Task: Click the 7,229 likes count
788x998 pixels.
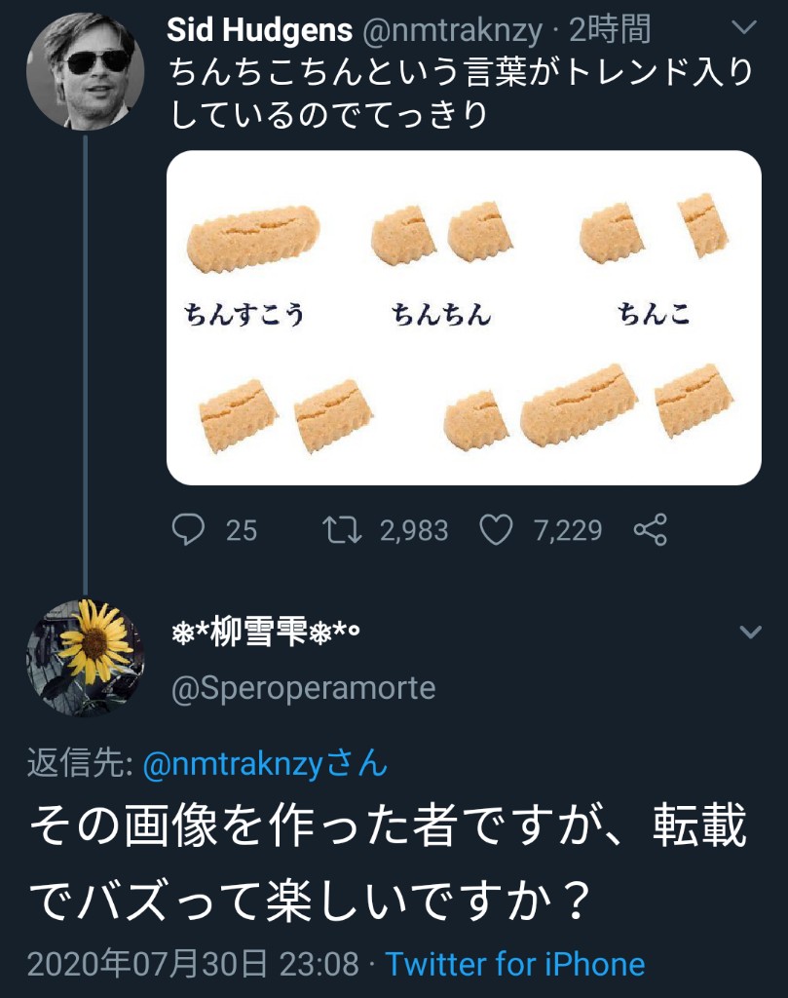Action: pyautogui.click(x=568, y=530)
